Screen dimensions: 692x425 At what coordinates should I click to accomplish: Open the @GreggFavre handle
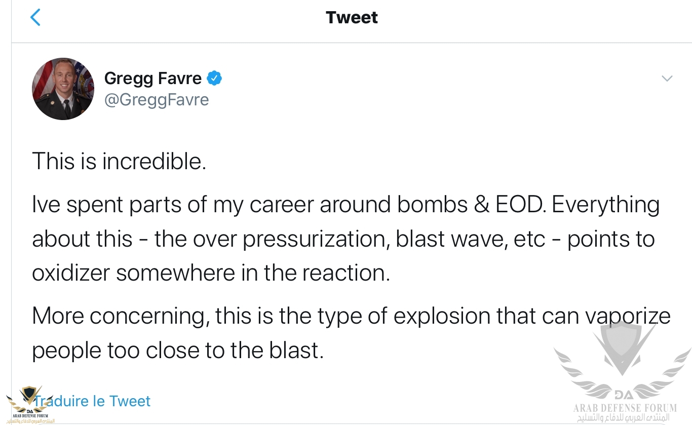coord(156,100)
